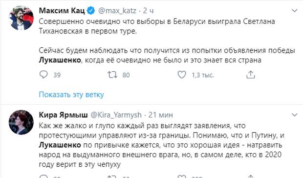
Task: Open Максим Кац's profile picture
Action: coord(21,18)
